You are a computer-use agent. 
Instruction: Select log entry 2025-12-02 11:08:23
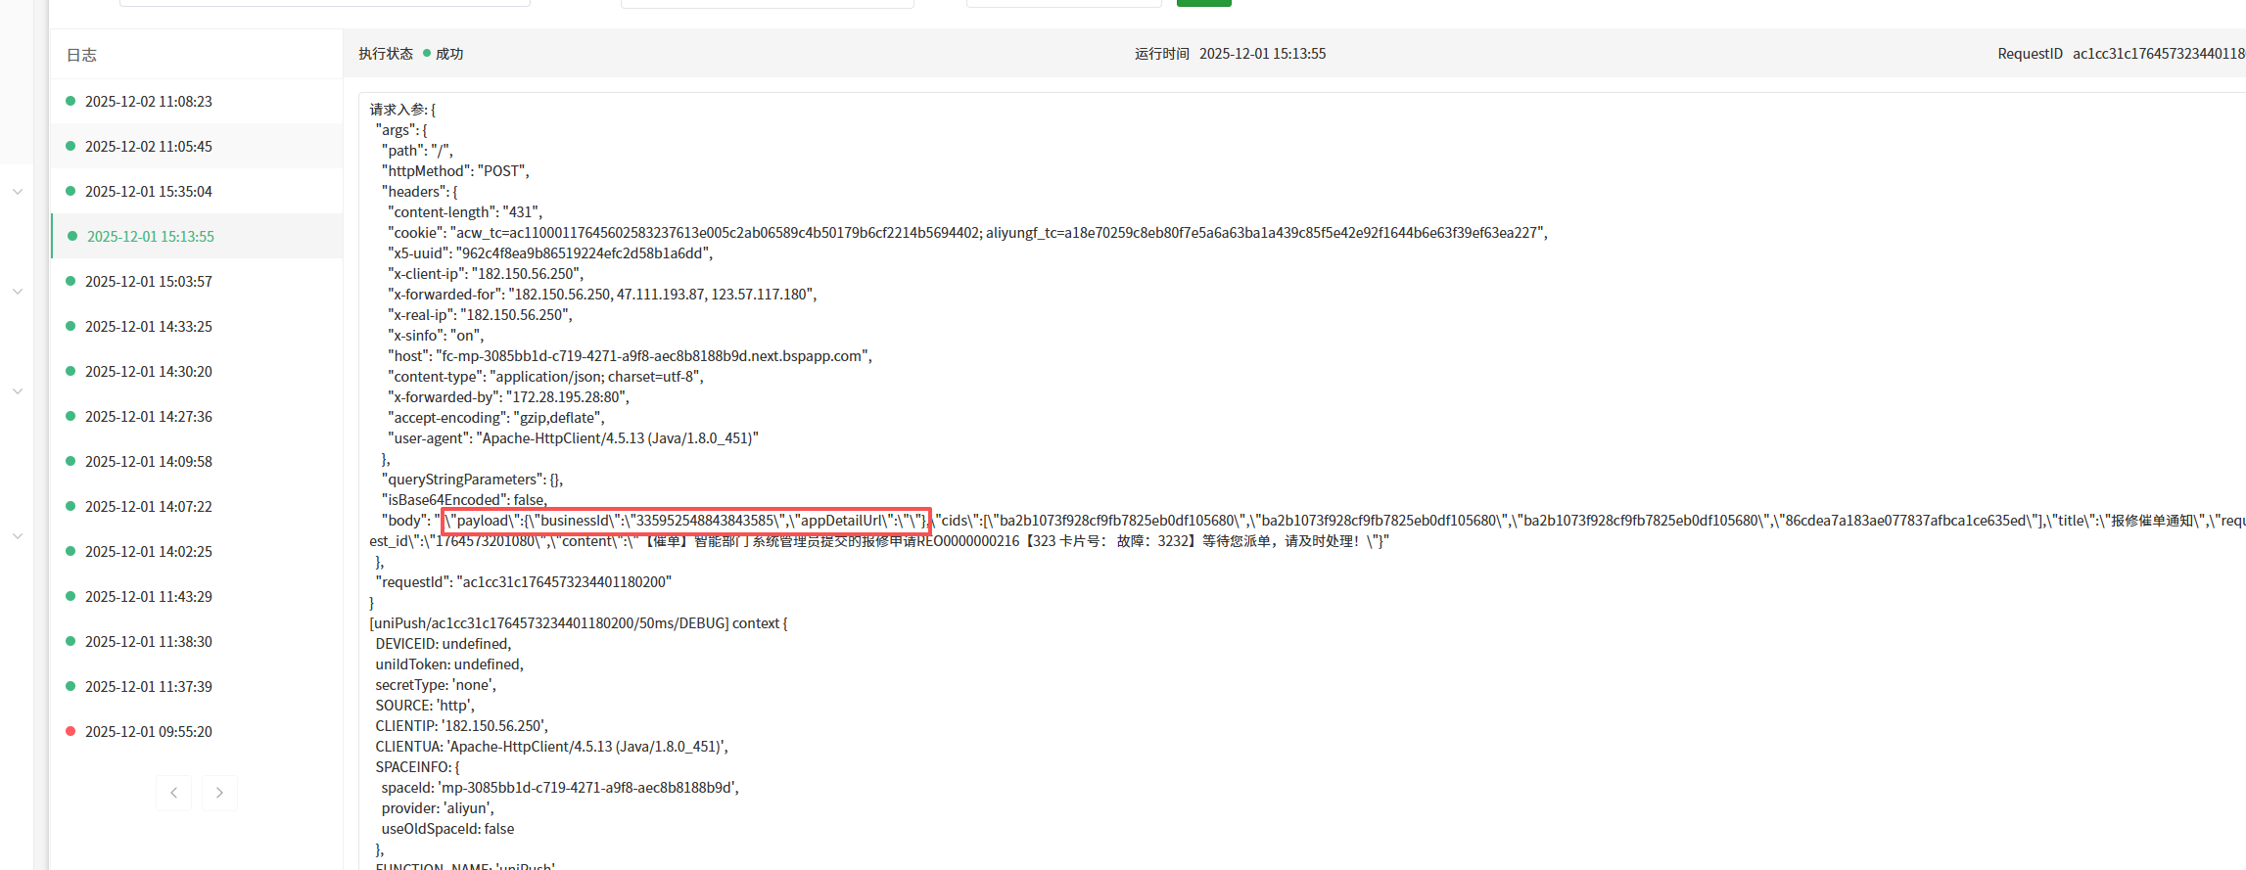coord(148,102)
